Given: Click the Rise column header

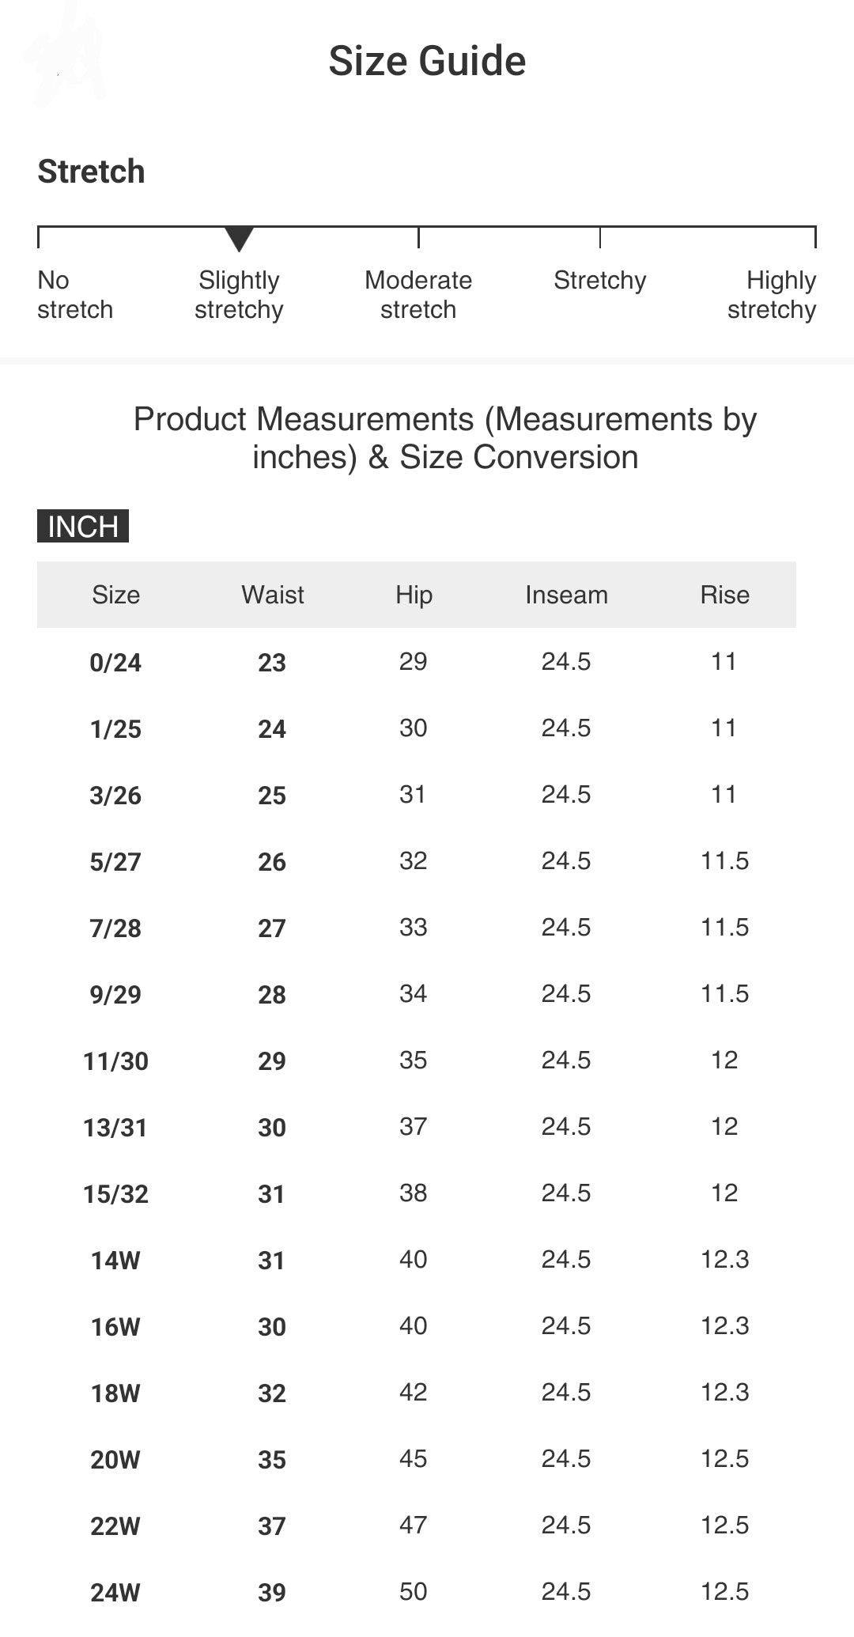Looking at the screenshot, I should (724, 595).
